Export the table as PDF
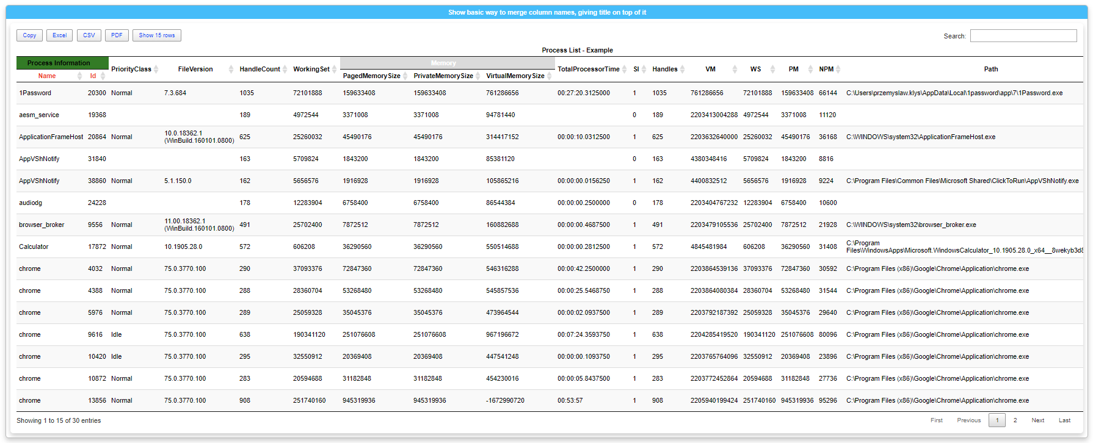The image size is (1093, 443). [x=117, y=35]
